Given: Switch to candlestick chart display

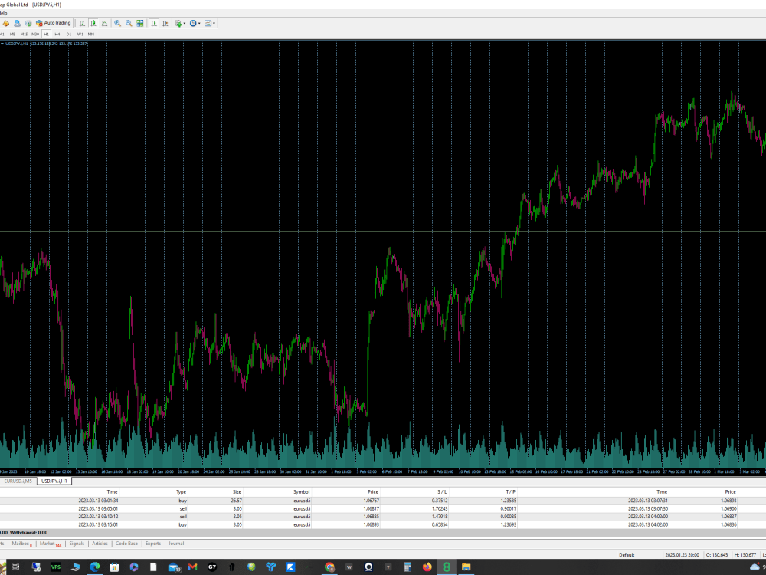Looking at the screenshot, I should [93, 23].
